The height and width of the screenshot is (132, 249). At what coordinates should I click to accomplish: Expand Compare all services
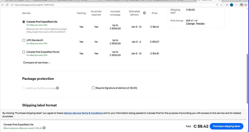point(37,63)
